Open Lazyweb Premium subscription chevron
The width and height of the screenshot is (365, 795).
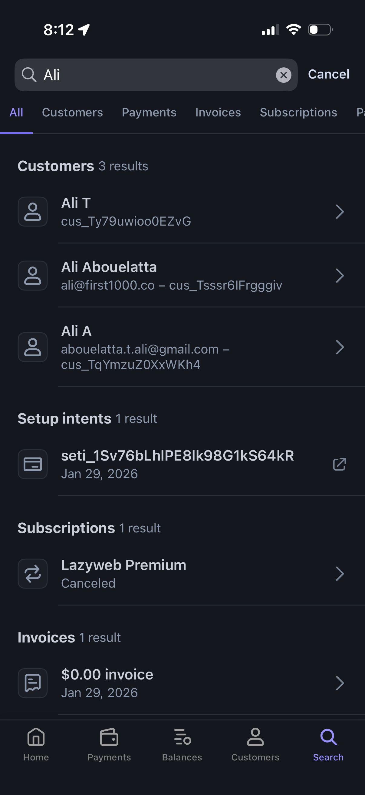tap(340, 574)
